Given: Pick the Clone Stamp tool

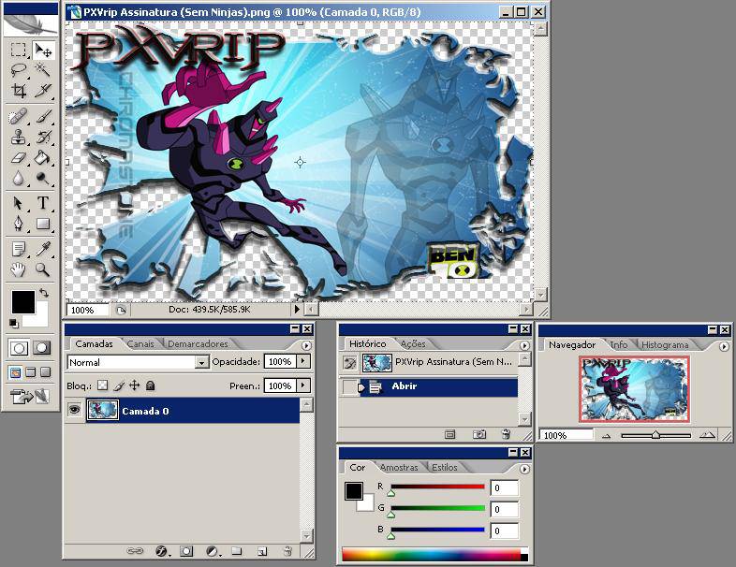Looking at the screenshot, I should tap(19, 137).
